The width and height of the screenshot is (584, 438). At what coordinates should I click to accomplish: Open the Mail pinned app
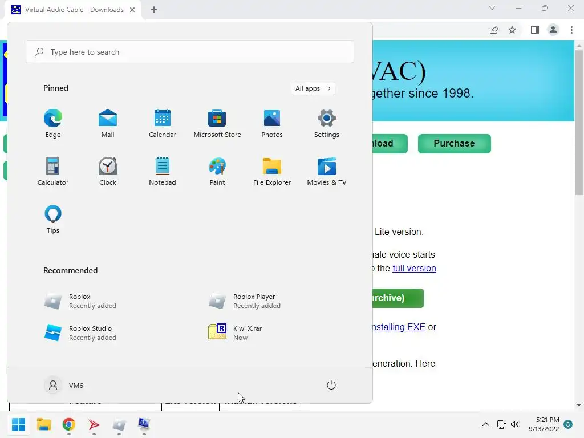click(108, 124)
